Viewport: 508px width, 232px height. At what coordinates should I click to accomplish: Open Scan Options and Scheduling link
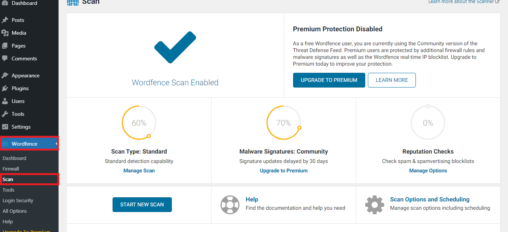point(430,199)
